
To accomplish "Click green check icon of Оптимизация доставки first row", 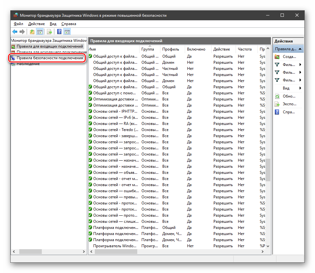I will click(x=90, y=99).
